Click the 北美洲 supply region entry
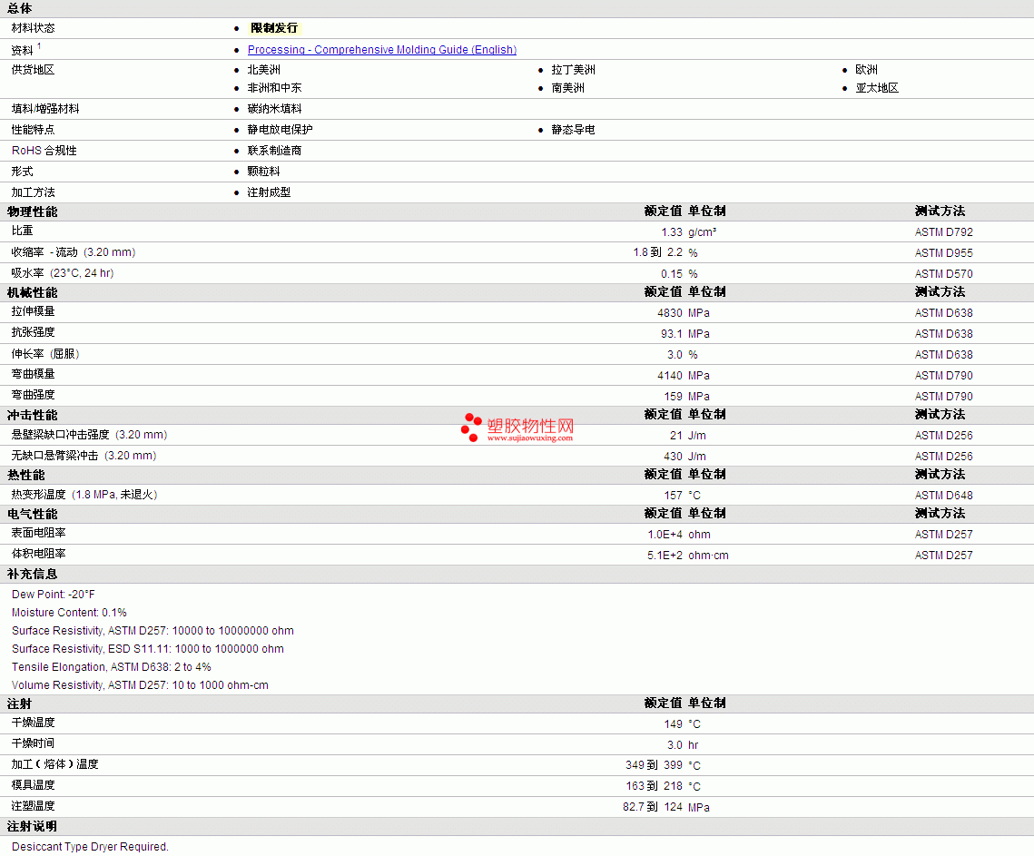 point(264,69)
